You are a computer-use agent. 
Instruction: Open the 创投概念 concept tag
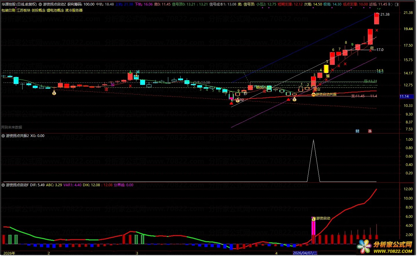point(39,10)
